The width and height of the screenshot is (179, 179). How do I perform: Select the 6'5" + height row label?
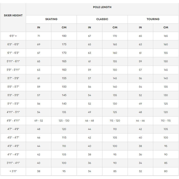13,36
